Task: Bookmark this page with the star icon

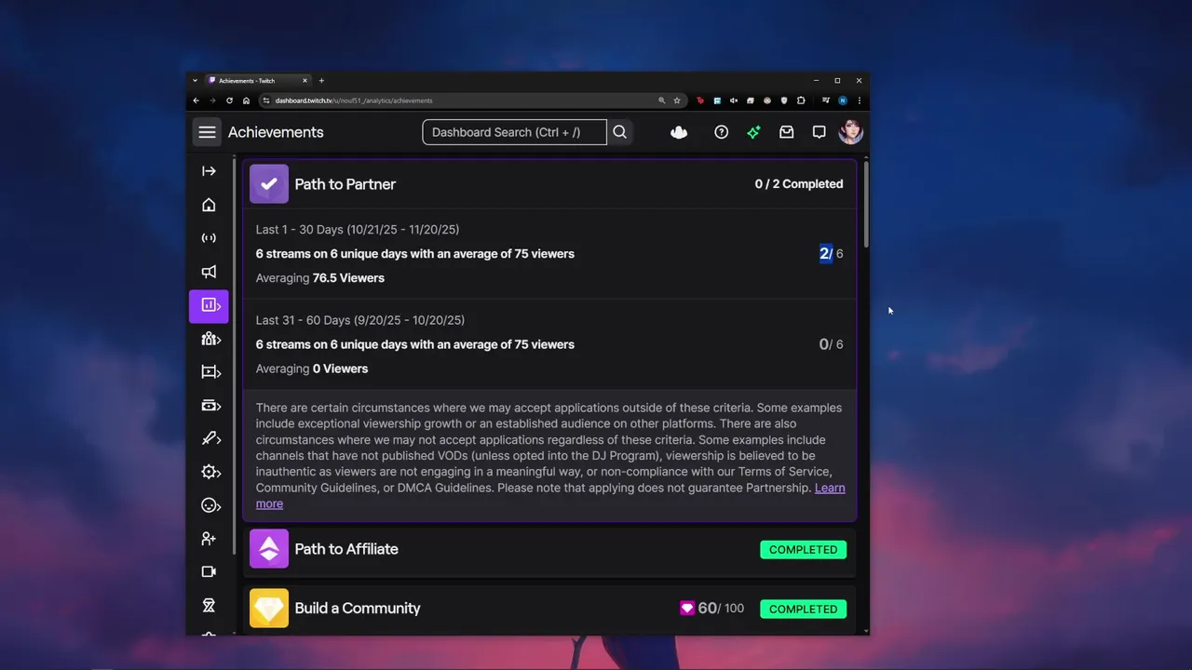Action: 677,100
